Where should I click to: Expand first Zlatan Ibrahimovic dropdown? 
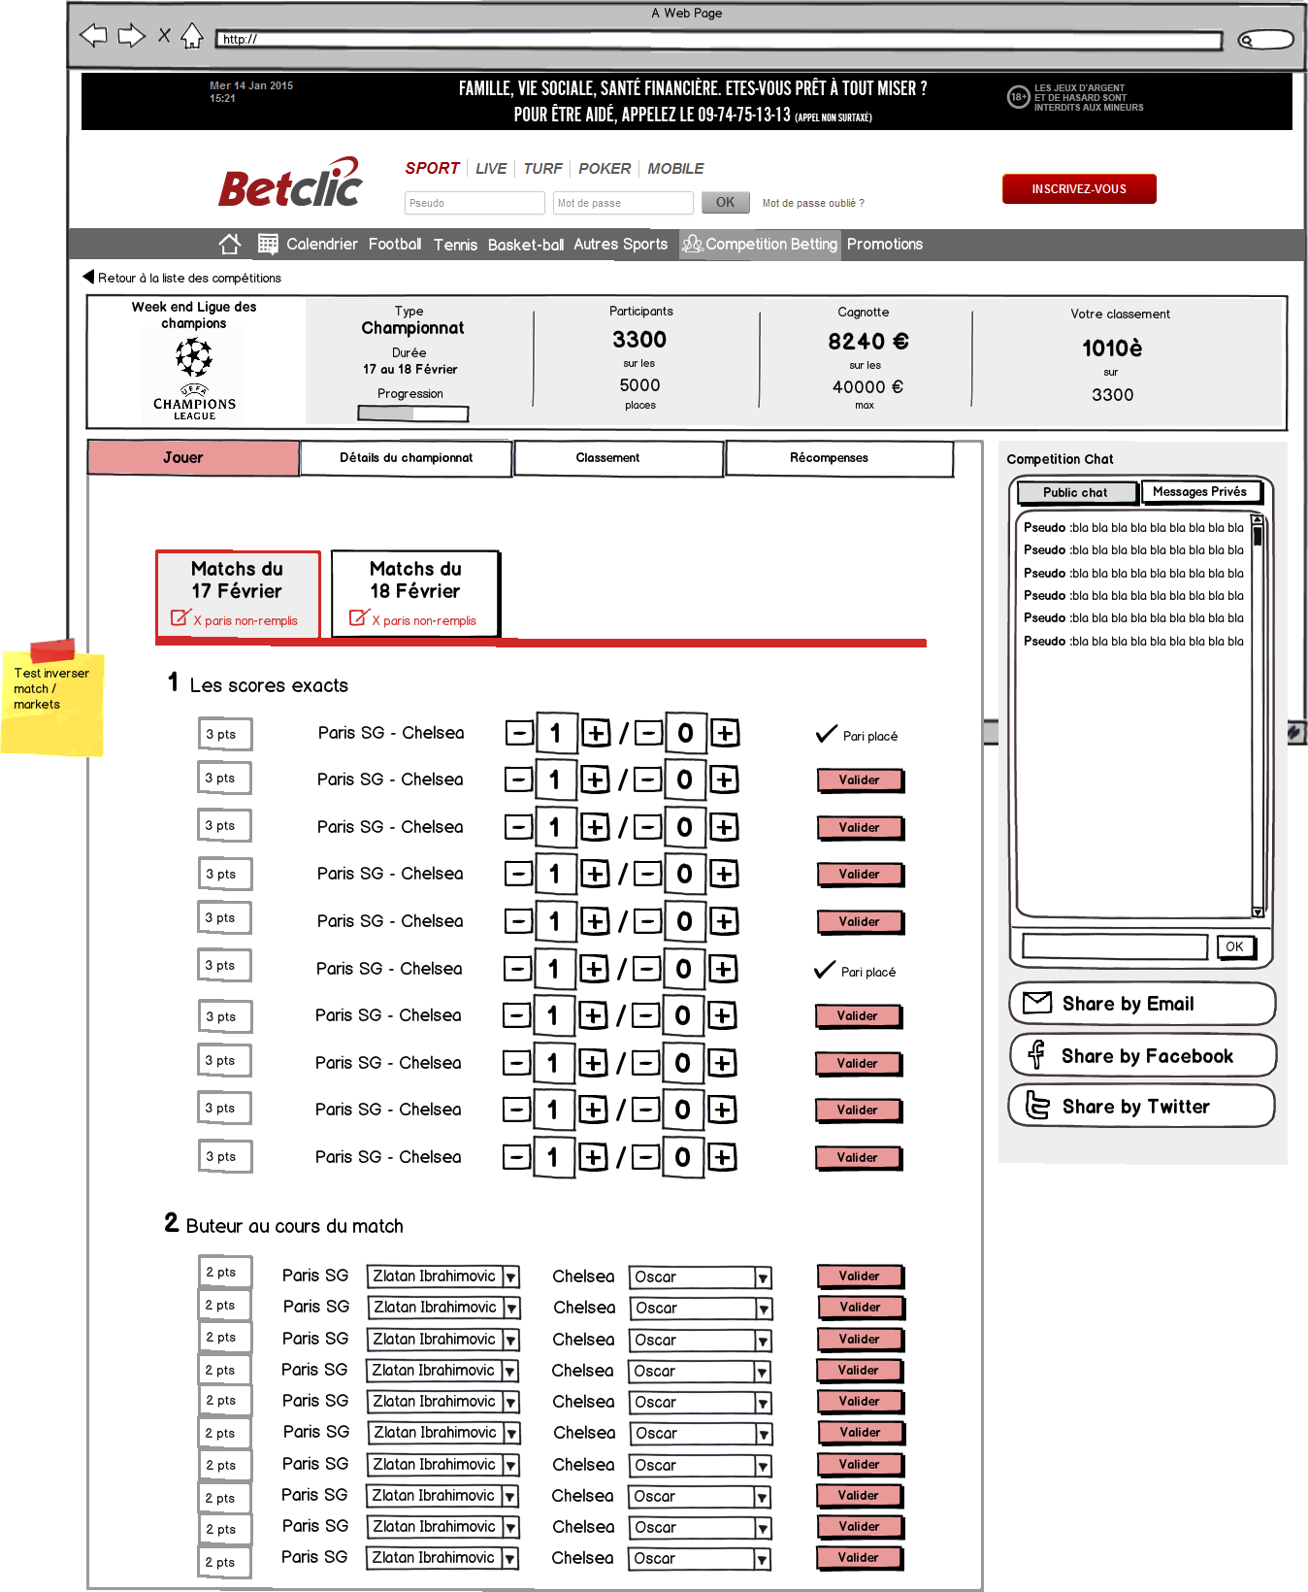click(x=510, y=1277)
